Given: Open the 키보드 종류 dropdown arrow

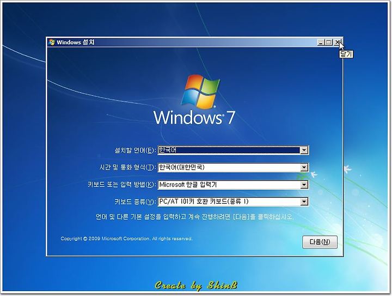Looking at the screenshot, I should 304,202.
